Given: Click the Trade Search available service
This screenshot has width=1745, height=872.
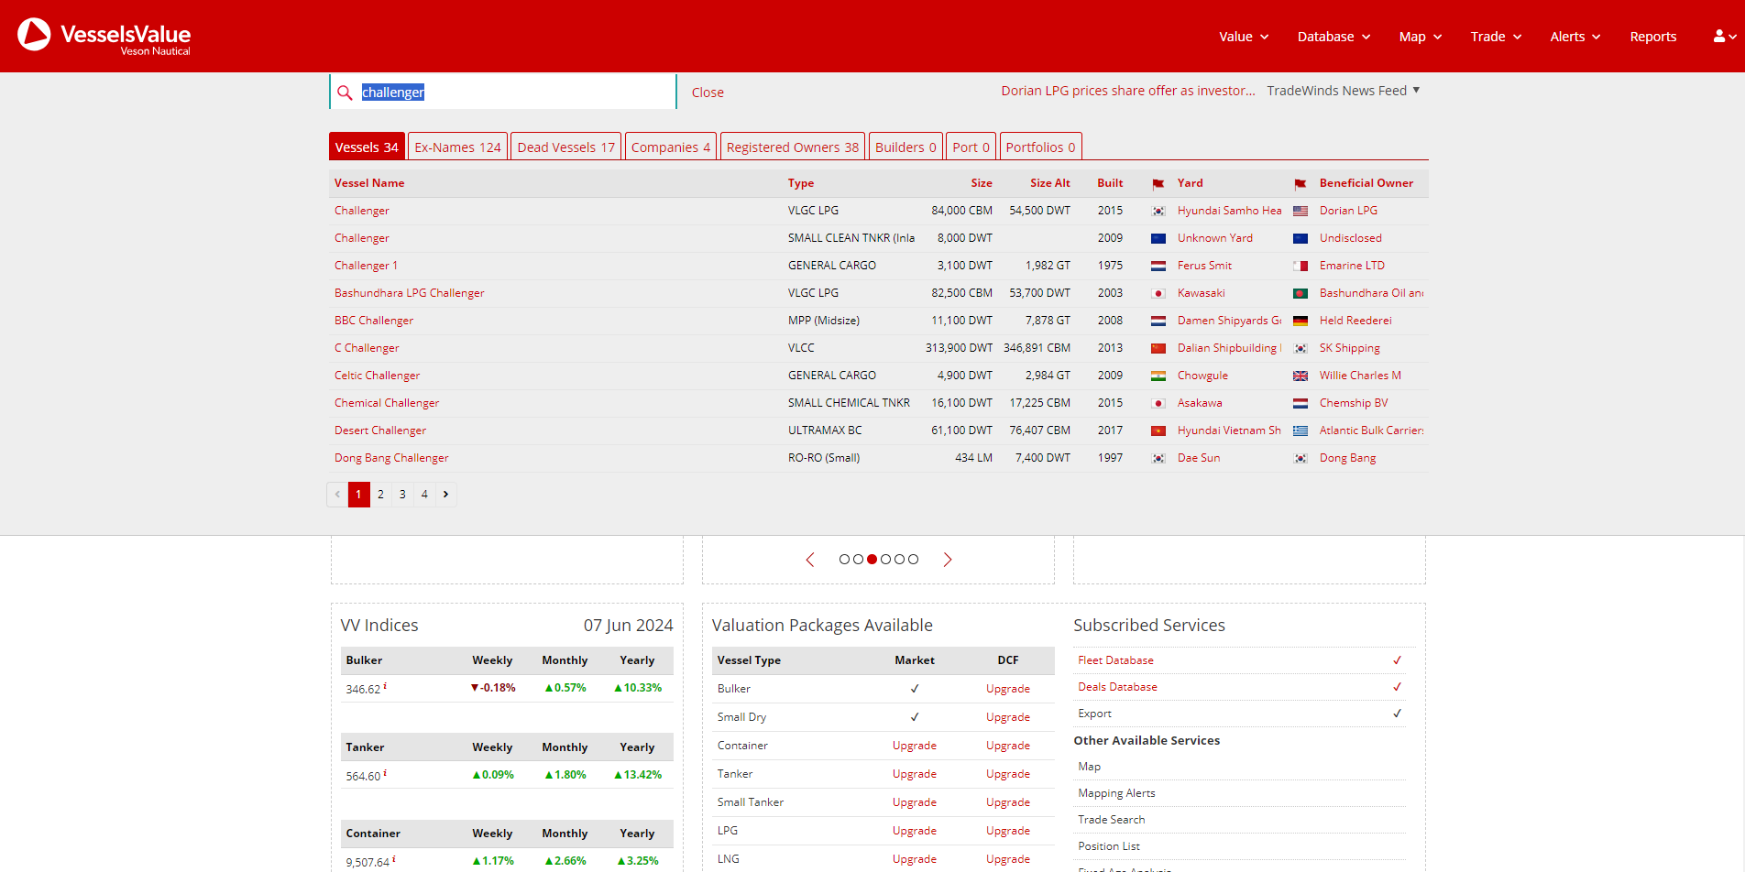Looking at the screenshot, I should [1111, 820].
